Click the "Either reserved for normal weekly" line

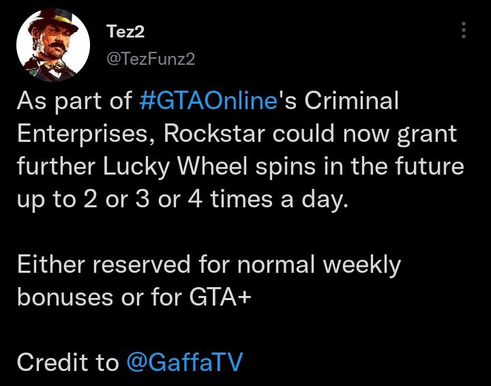tap(209, 265)
